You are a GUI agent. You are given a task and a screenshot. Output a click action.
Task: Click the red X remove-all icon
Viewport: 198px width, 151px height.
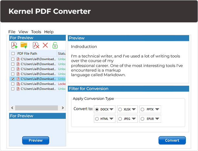[45, 45]
